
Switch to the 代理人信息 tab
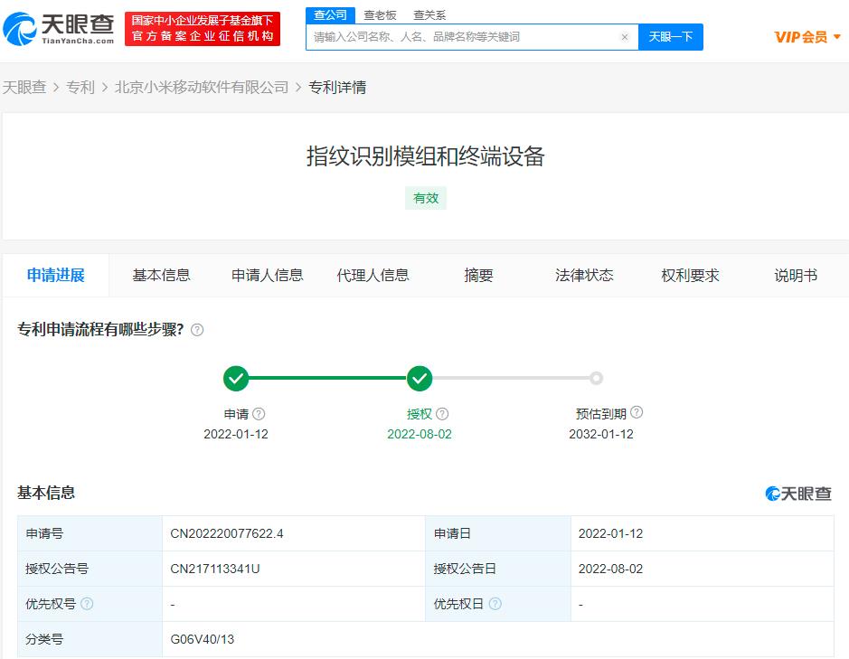pos(373,276)
